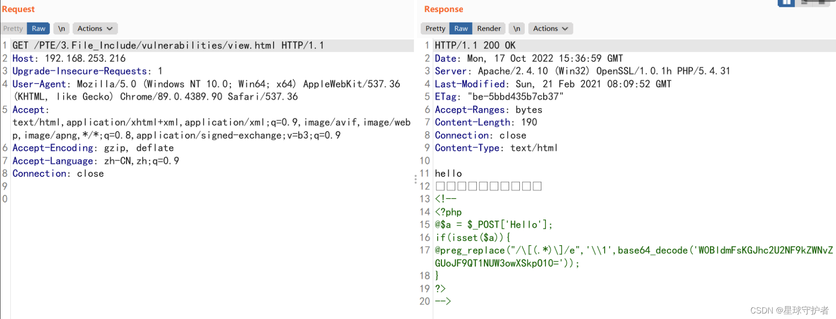Click the 'GUoJF9QT1NUW3owXSkp010=' continuation line
This screenshot has height=319, width=836.
pos(507,263)
